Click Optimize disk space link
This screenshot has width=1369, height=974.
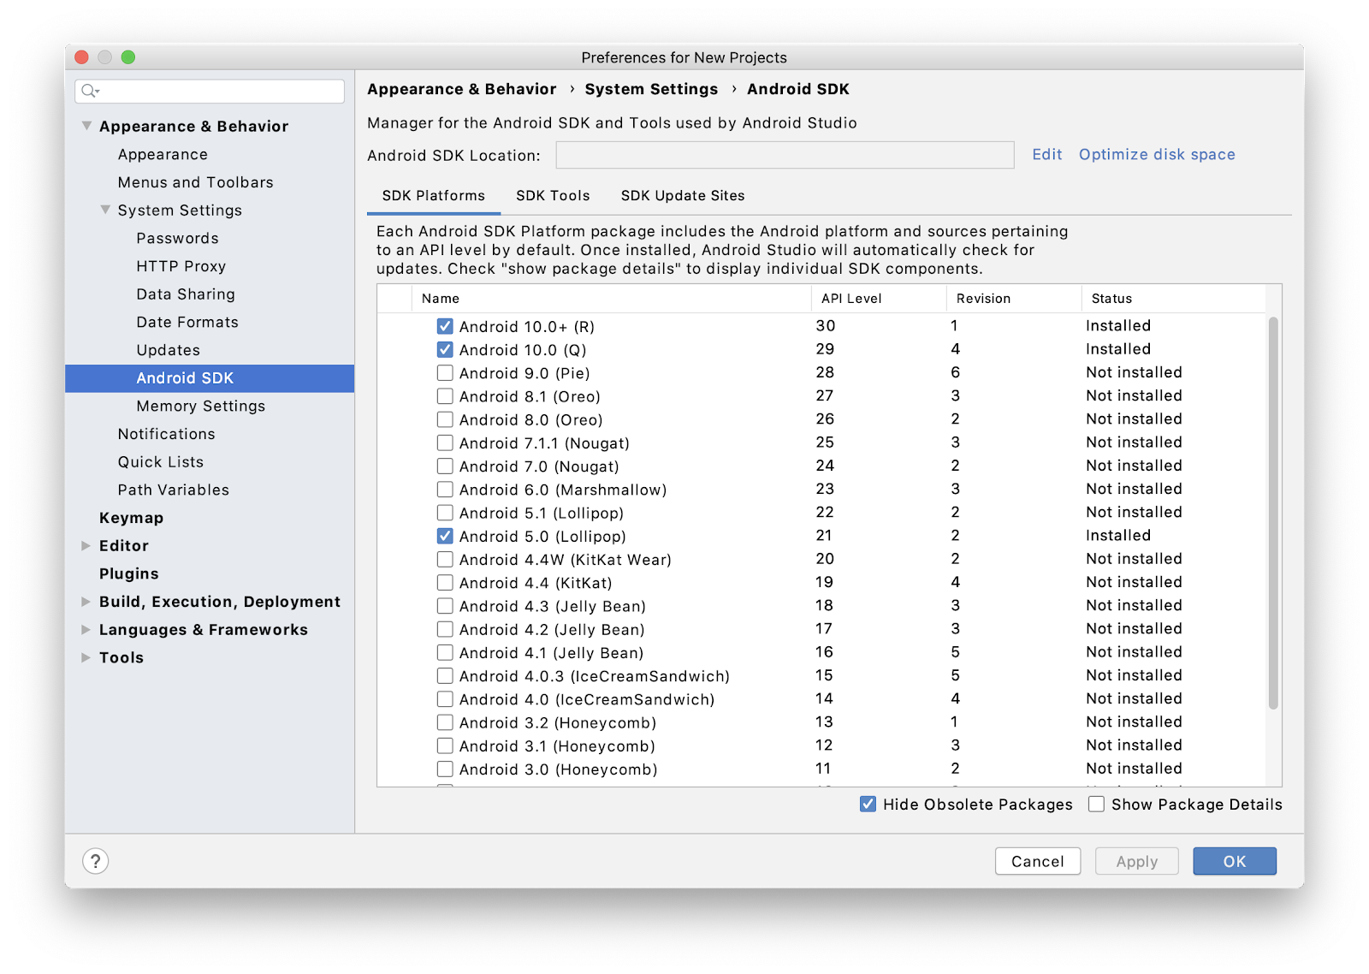click(x=1156, y=155)
